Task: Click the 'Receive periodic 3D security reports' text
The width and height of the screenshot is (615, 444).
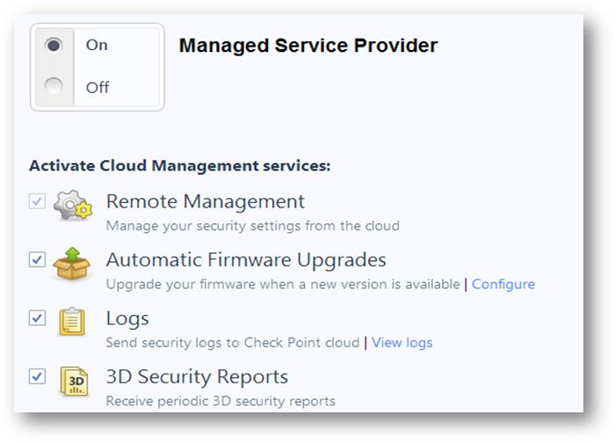Action: (221, 401)
